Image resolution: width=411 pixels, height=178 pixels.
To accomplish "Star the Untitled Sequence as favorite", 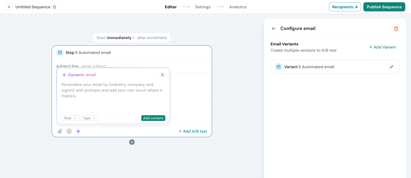I will tap(55, 7).
